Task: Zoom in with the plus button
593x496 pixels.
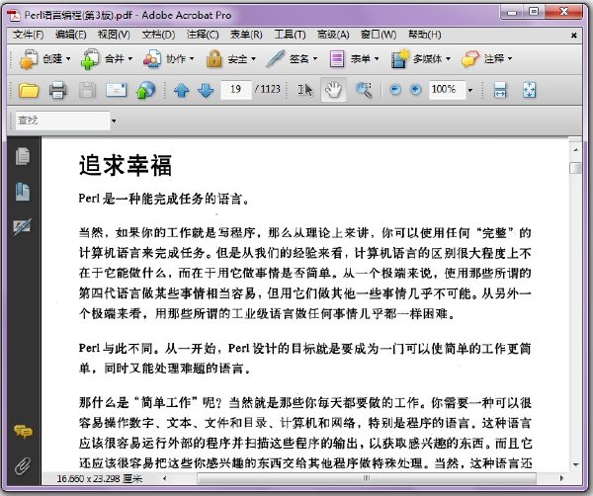Action: 415,90
